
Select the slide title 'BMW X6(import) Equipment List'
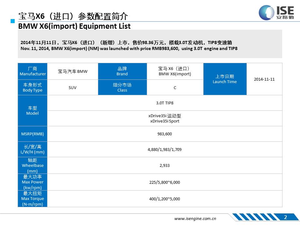click(x=74, y=26)
